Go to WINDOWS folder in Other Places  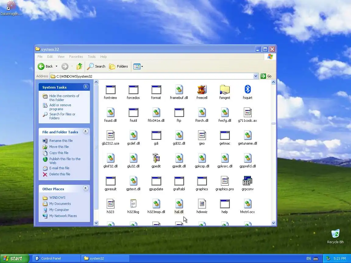pos(57,198)
